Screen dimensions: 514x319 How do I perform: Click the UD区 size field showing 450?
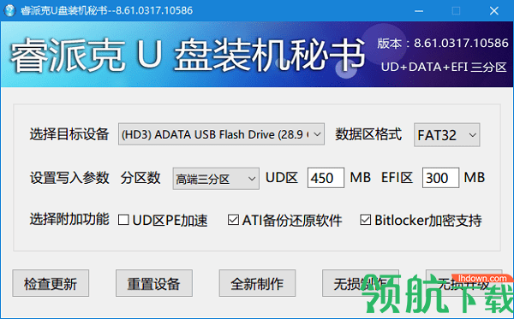[326, 178]
